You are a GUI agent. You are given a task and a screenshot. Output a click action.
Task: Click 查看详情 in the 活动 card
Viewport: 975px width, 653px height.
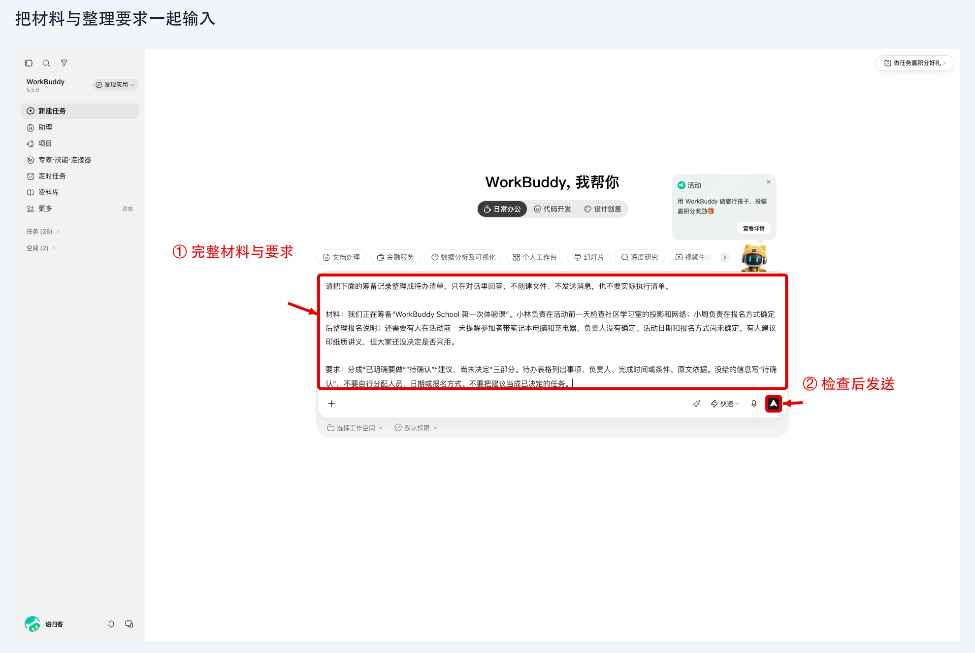coord(754,228)
